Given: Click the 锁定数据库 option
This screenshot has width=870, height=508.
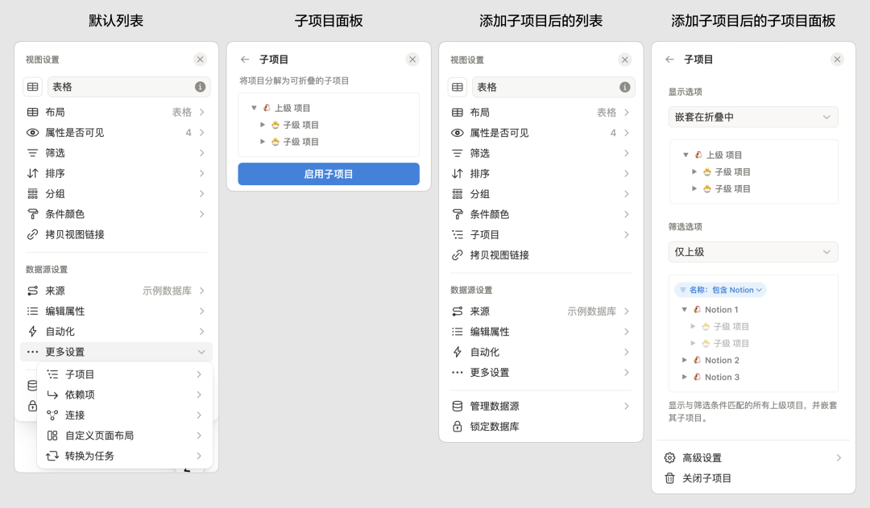Looking at the screenshot, I should coord(495,427).
